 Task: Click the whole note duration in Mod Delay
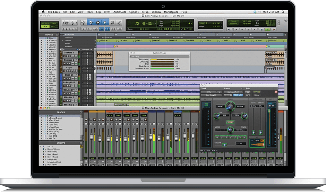[217, 137]
